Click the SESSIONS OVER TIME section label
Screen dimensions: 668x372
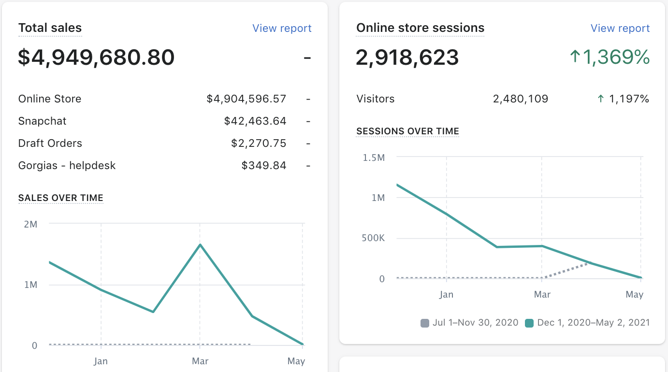point(407,131)
